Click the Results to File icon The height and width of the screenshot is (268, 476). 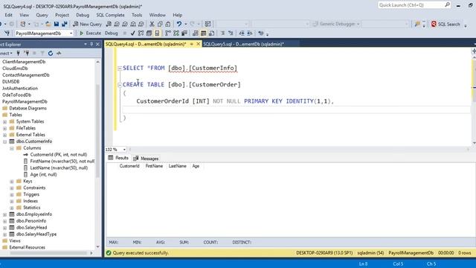click(211, 33)
